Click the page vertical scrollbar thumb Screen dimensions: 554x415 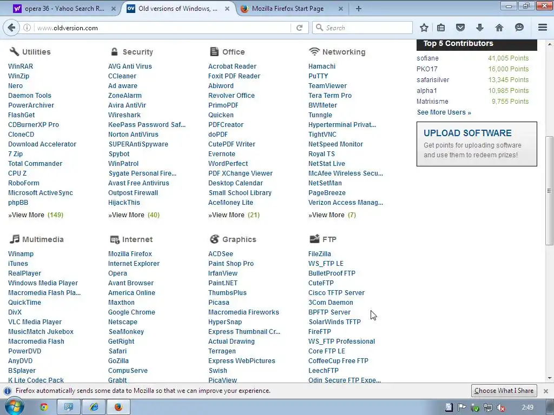coord(549,191)
